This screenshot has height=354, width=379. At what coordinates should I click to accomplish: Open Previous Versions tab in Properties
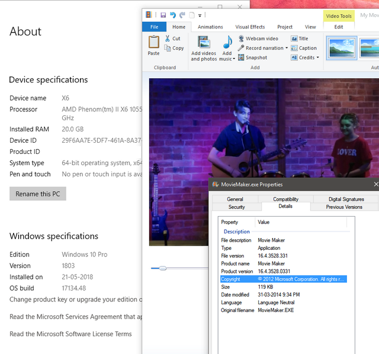click(344, 207)
